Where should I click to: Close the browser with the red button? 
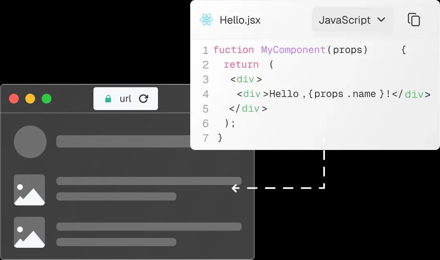tap(14, 99)
